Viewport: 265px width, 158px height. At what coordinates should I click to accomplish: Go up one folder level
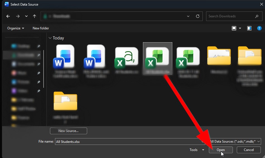[34, 16]
